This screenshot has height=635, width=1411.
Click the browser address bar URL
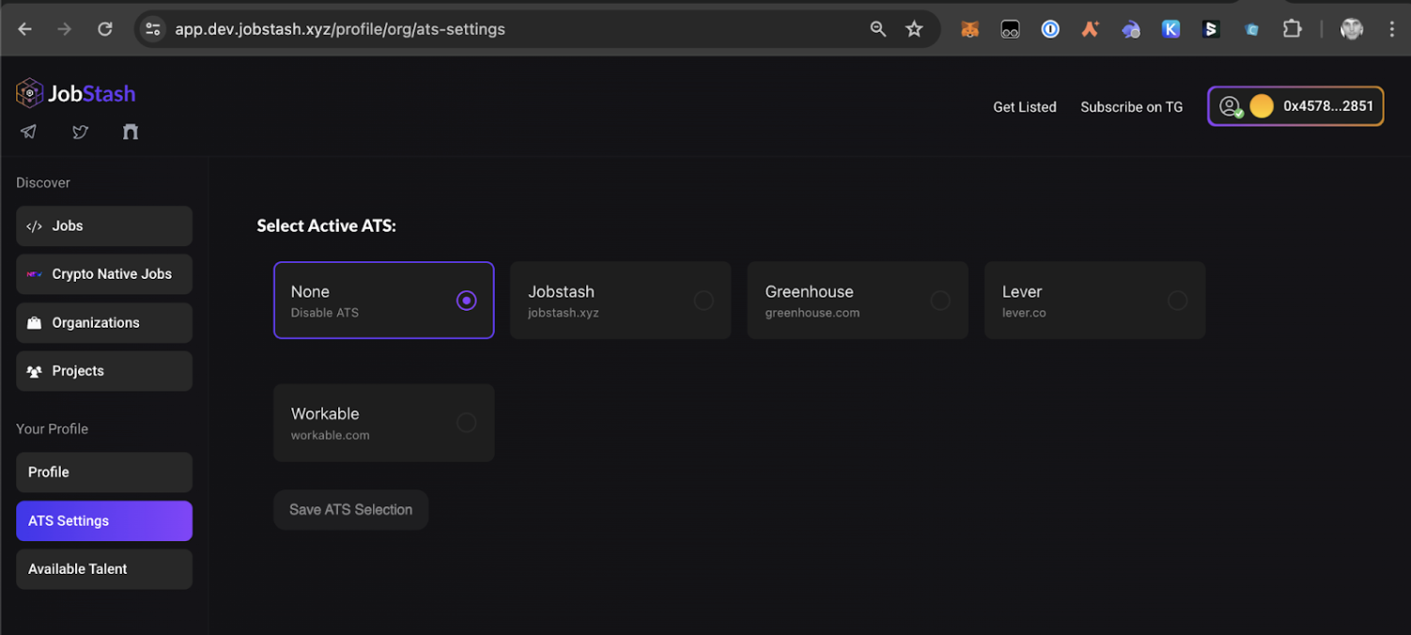click(340, 29)
